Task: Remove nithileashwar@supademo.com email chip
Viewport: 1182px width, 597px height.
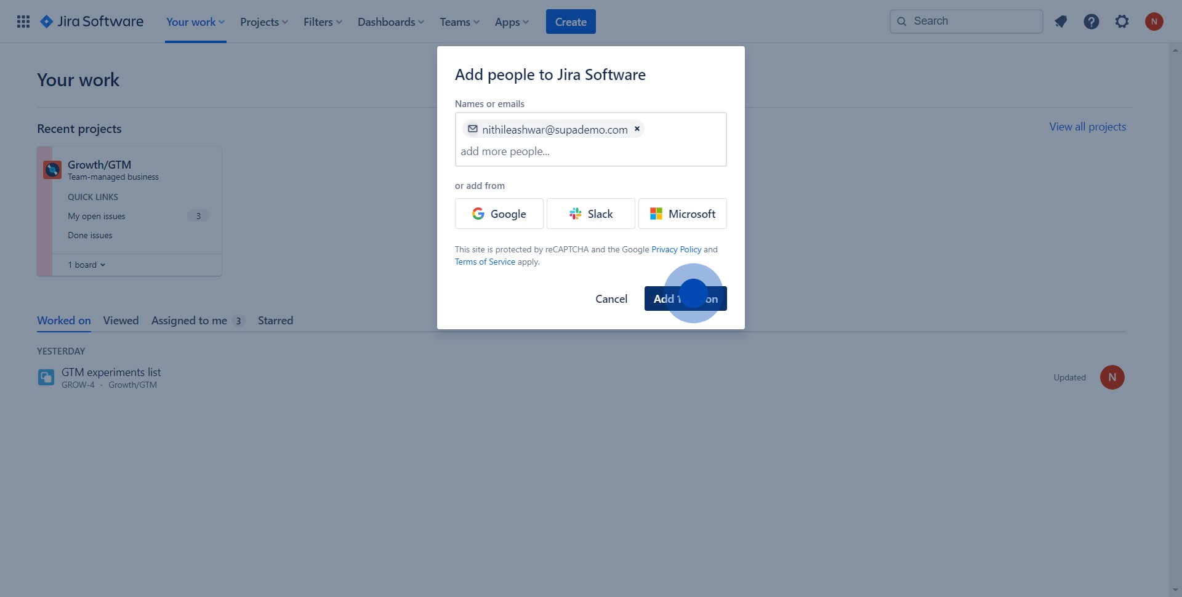Action: point(637,129)
